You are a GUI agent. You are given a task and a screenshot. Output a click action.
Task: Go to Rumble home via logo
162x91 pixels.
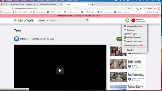tap(26, 20)
